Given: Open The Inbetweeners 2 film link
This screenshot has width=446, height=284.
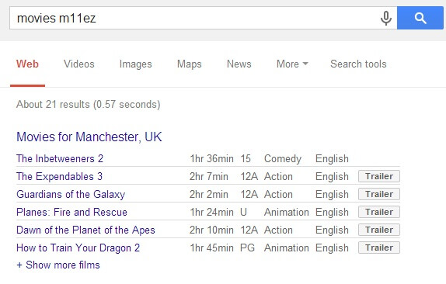Looking at the screenshot, I should [x=60, y=158].
